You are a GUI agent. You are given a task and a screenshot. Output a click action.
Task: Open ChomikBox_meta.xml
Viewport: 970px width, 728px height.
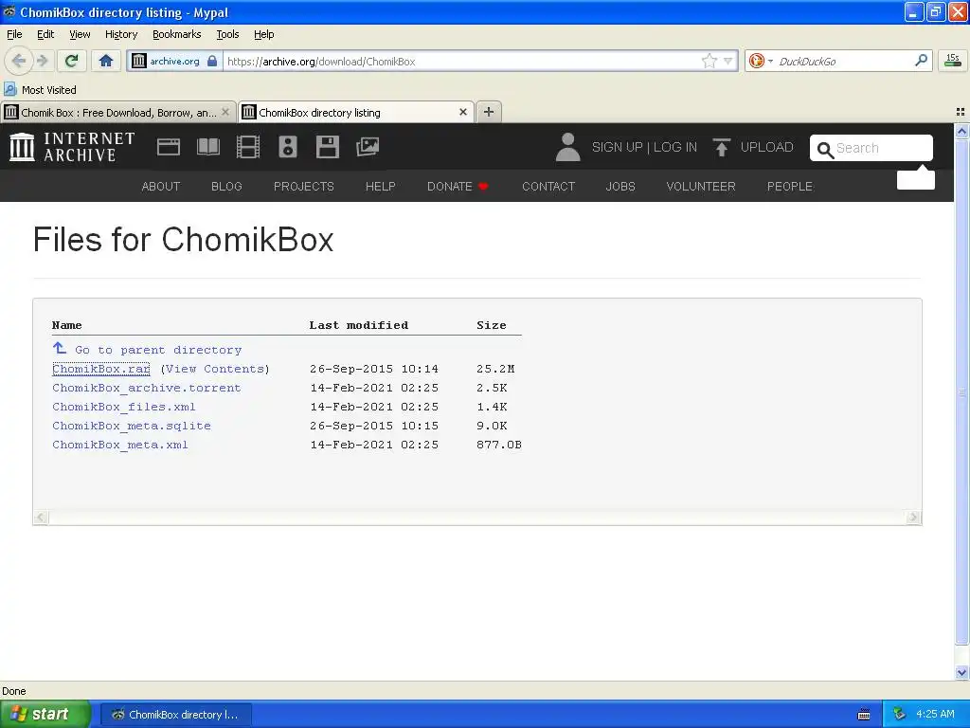pyautogui.click(x=120, y=445)
